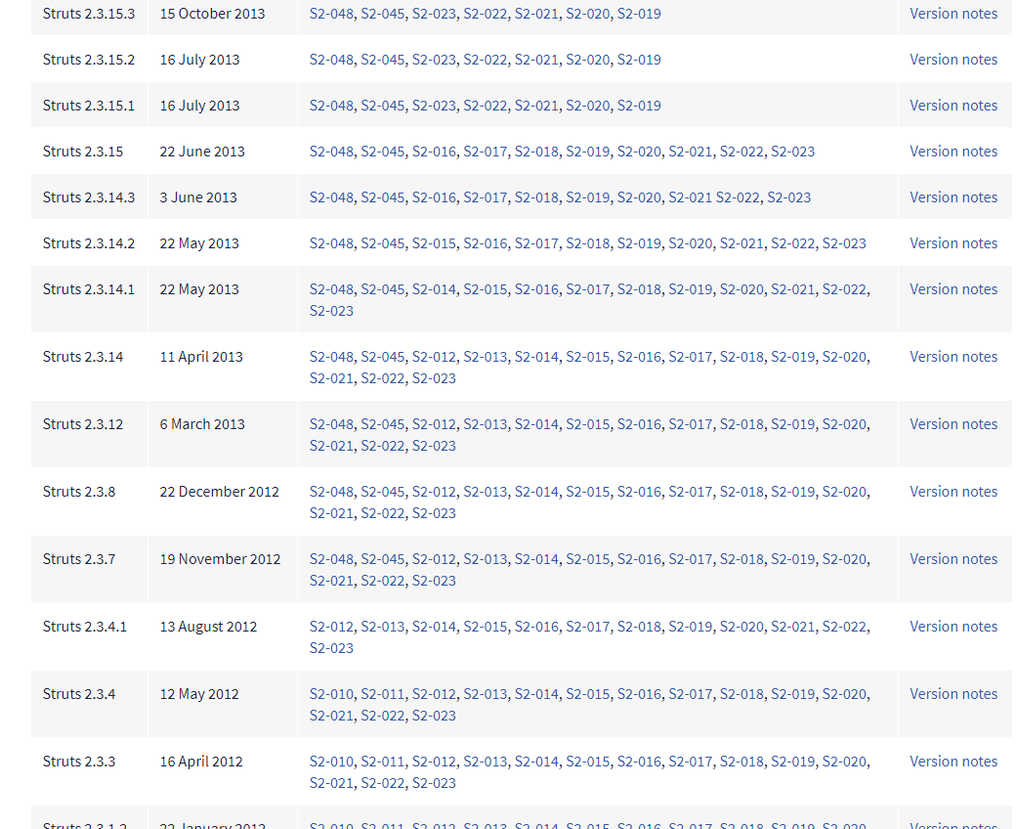The height and width of the screenshot is (829, 1018).
Task: Open S2-012 in Struts 2.3.4.1 row
Action: click(x=332, y=627)
